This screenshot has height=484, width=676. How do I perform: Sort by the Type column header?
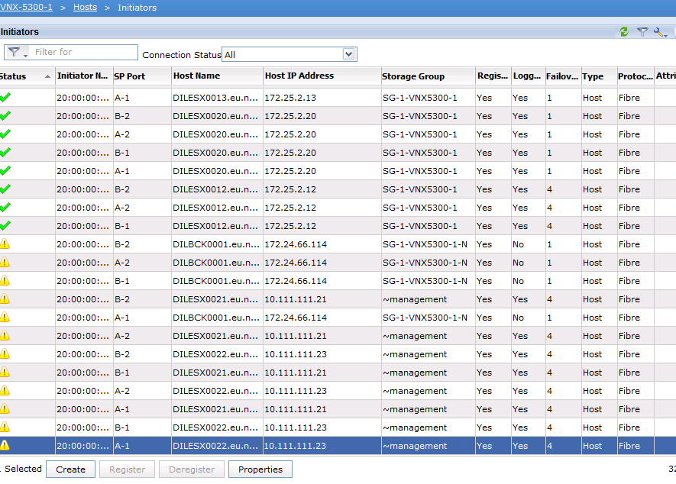click(599, 76)
